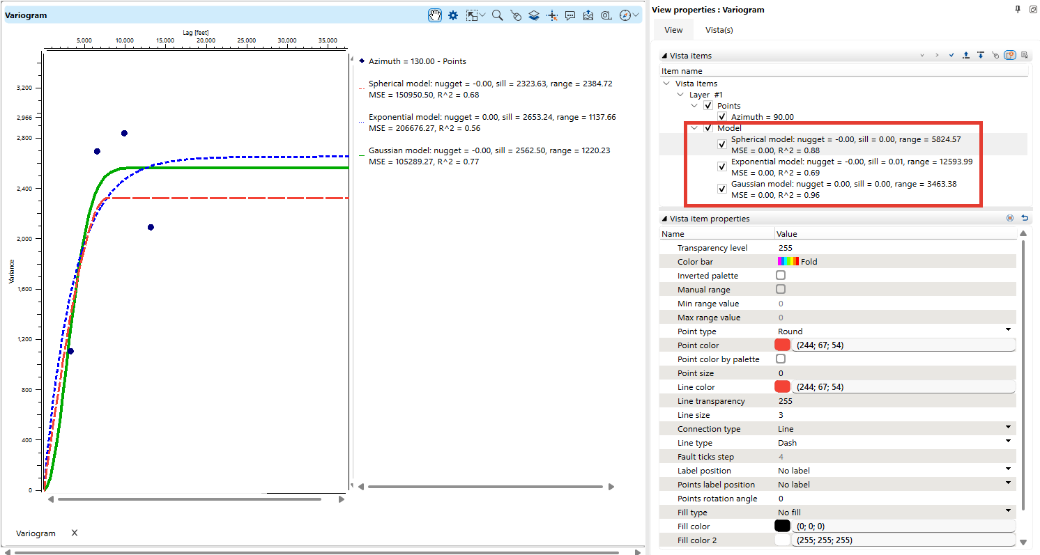Viewport: 1040px width, 555px height.
Task: Select the crosshair snap tool
Action: [x=551, y=15]
